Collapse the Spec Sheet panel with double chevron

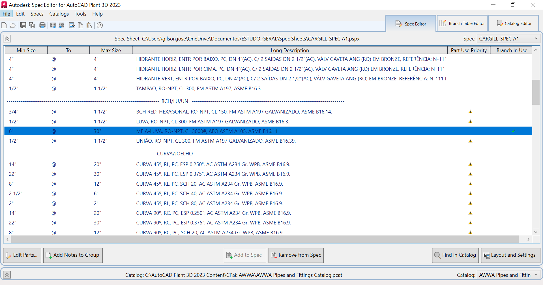[x=7, y=39]
